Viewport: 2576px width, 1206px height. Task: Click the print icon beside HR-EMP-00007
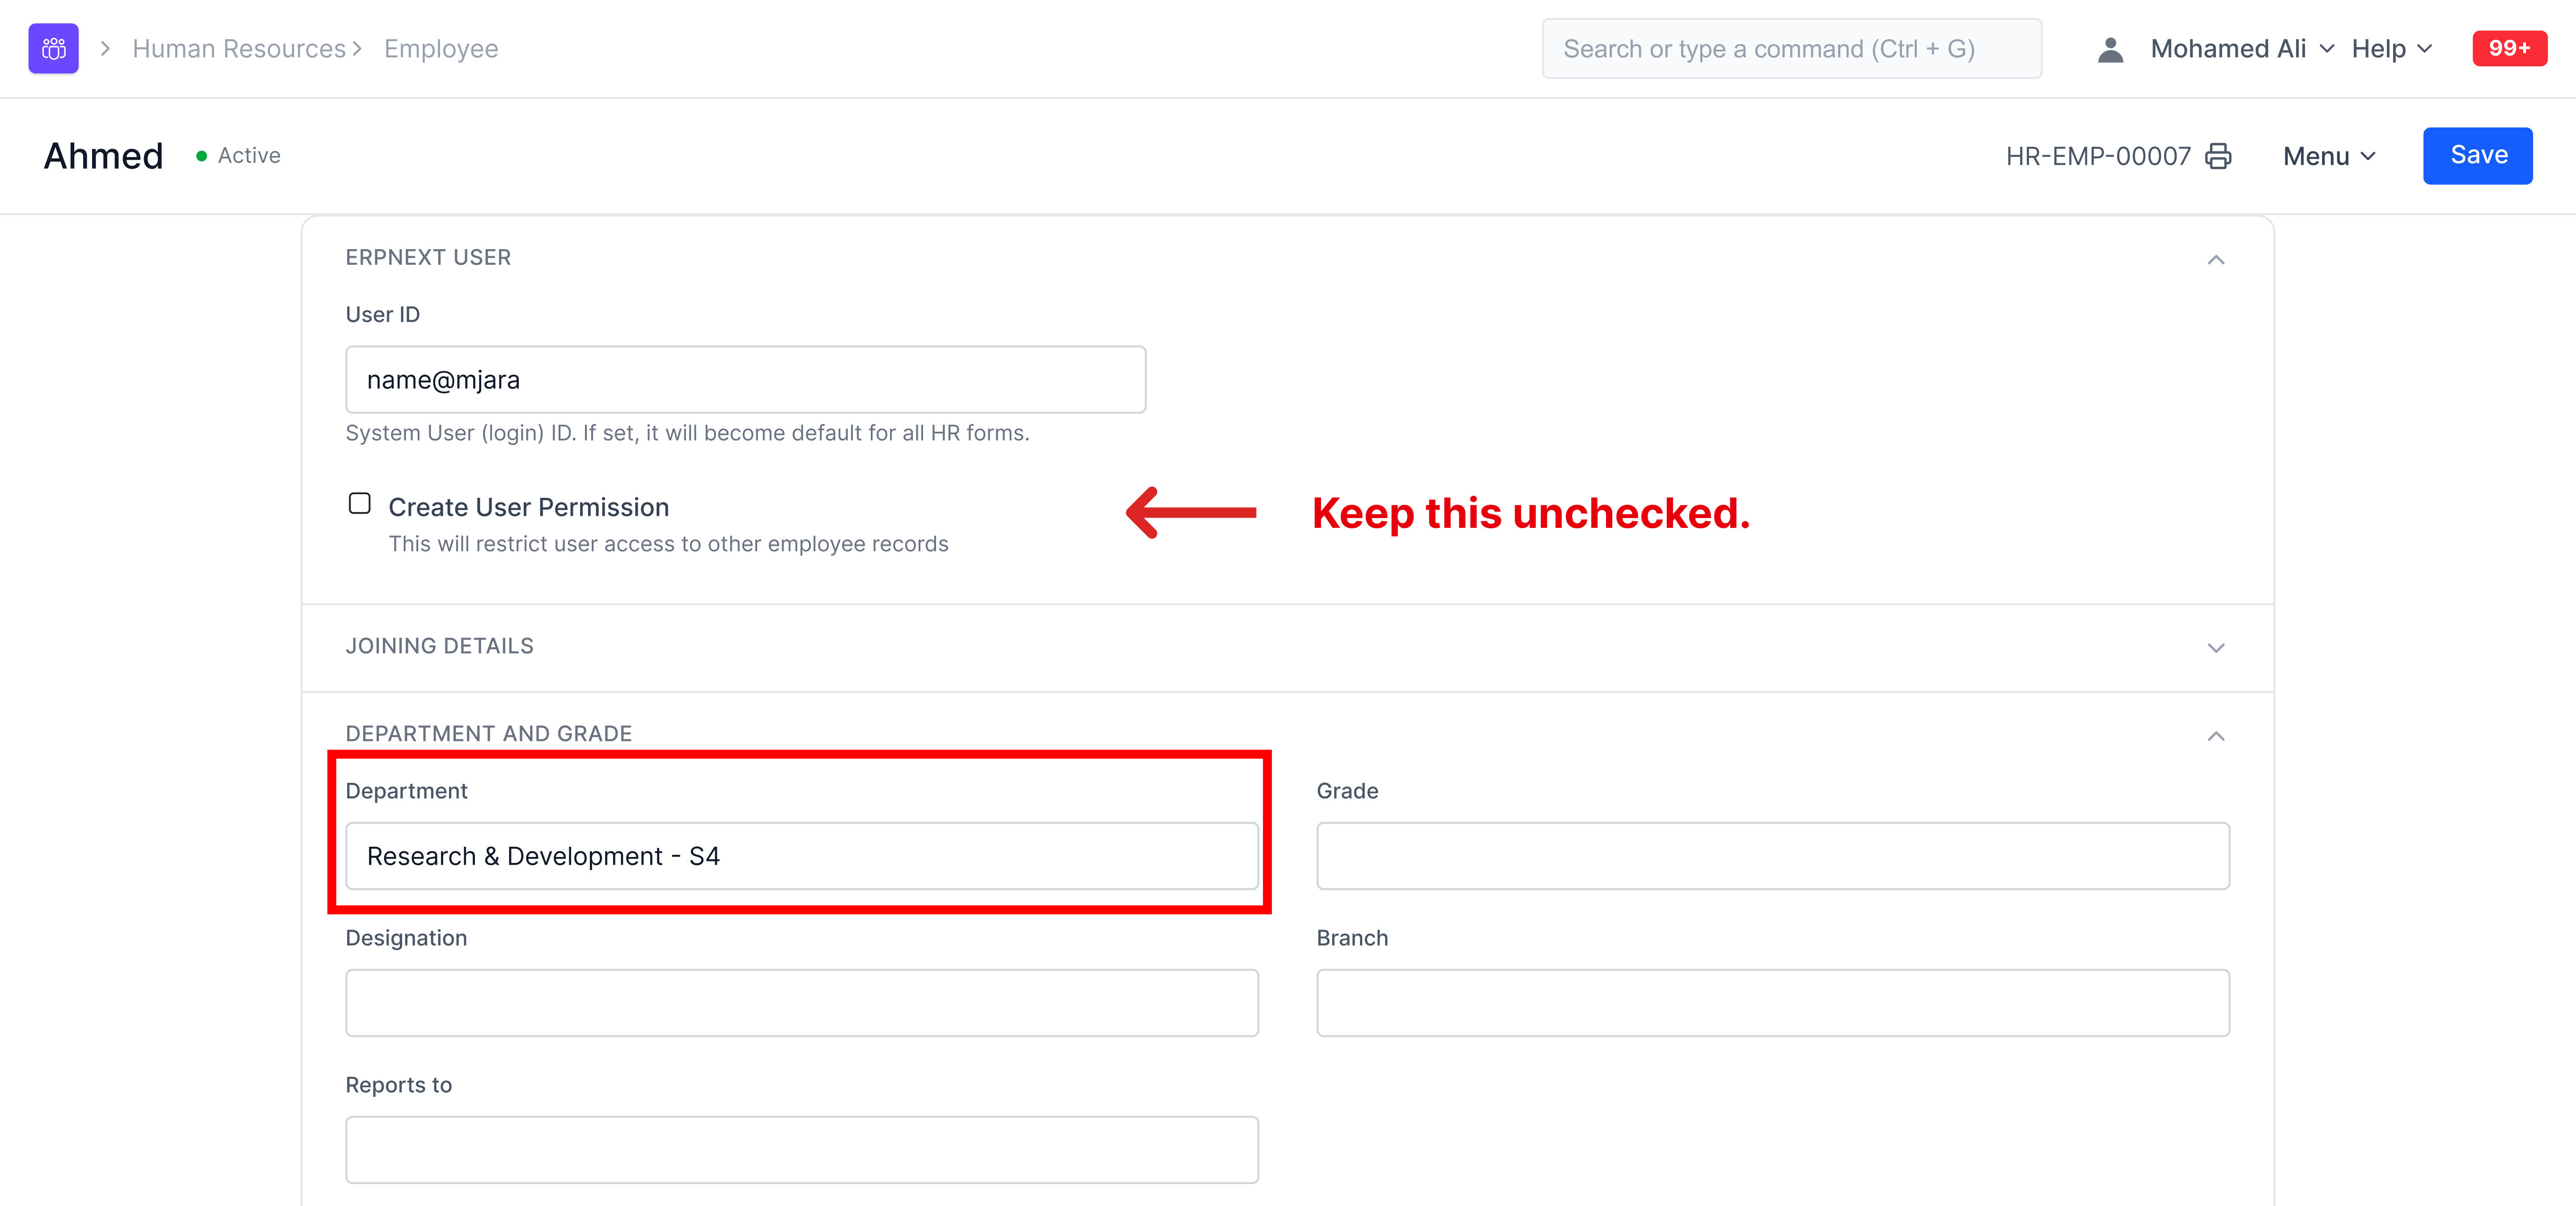tap(2218, 156)
